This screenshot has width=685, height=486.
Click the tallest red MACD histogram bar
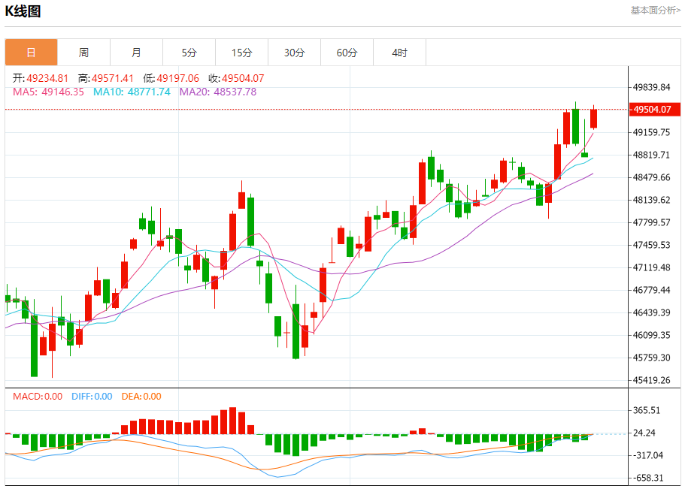232,421
